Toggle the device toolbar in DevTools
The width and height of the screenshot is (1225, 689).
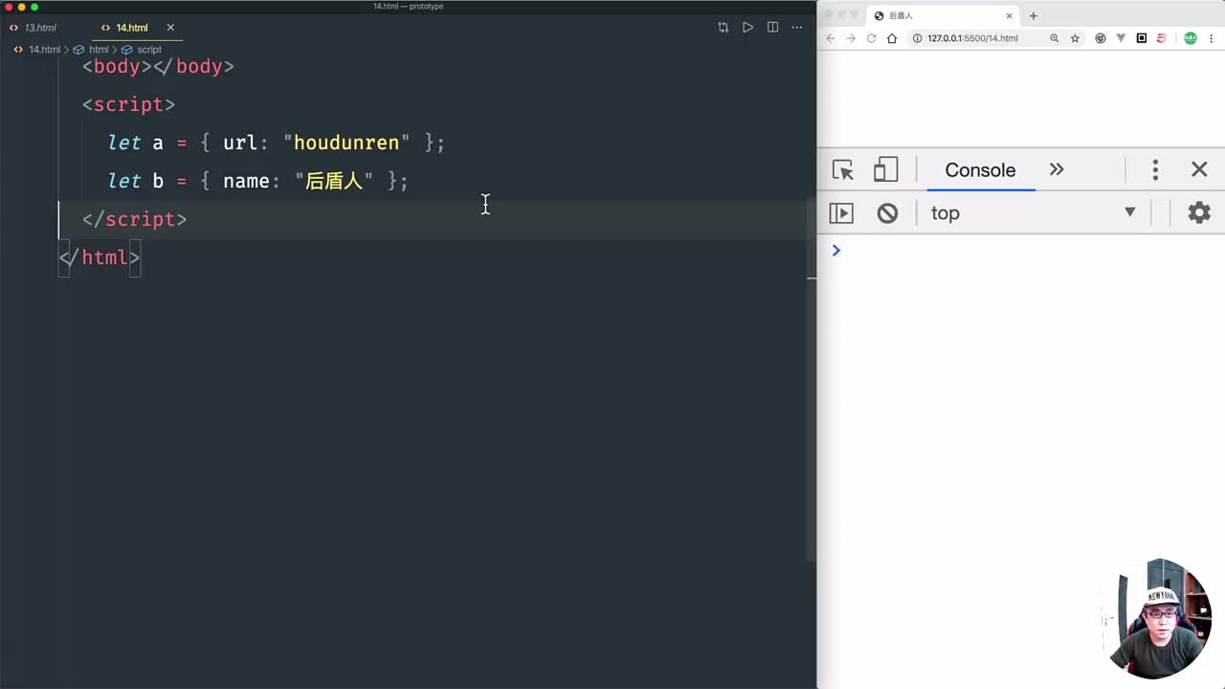coord(885,170)
